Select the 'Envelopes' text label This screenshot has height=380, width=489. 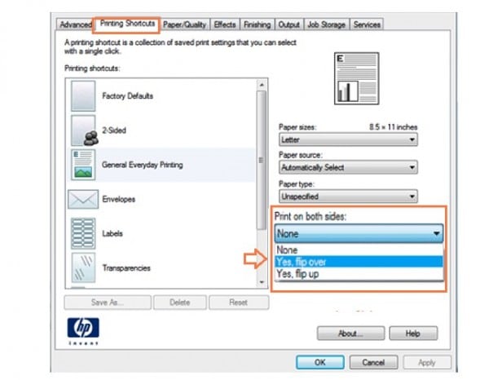(118, 199)
